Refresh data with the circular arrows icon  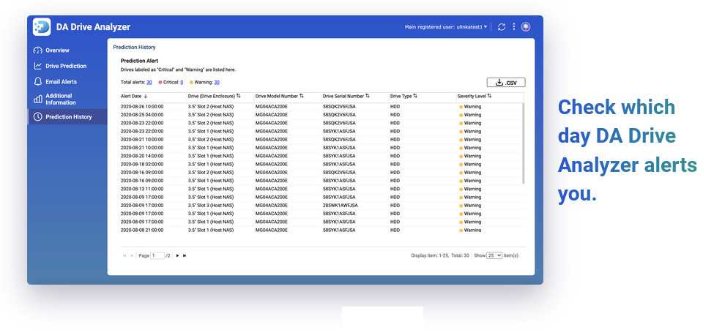[502, 27]
